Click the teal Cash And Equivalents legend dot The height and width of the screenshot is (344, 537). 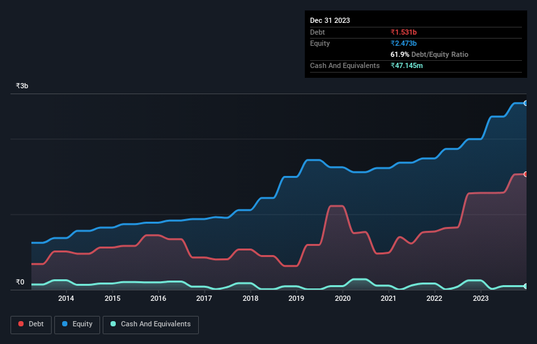(x=113, y=324)
